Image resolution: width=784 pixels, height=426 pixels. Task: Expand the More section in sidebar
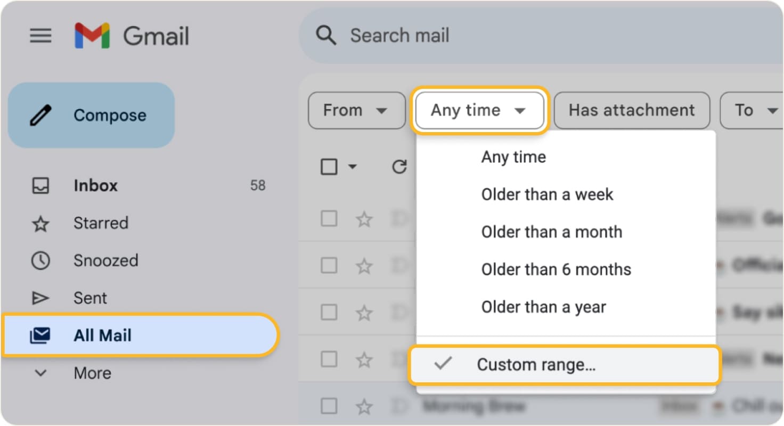[41, 373]
